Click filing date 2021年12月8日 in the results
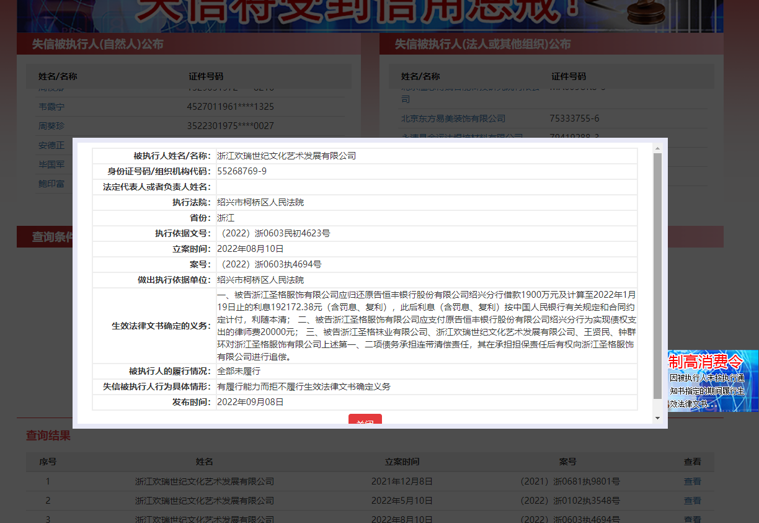Image resolution: width=759 pixels, height=523 pixels. [x=402, y=481]
